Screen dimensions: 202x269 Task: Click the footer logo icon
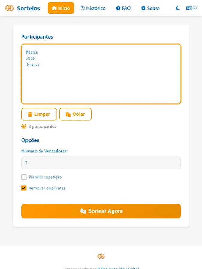pyautogui.click(x=101, y=256)
